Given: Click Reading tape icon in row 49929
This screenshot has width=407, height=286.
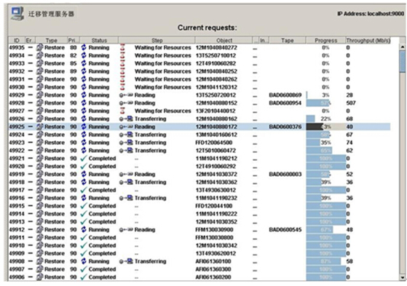Looking at the screenshot, I should tap(126, 95).
